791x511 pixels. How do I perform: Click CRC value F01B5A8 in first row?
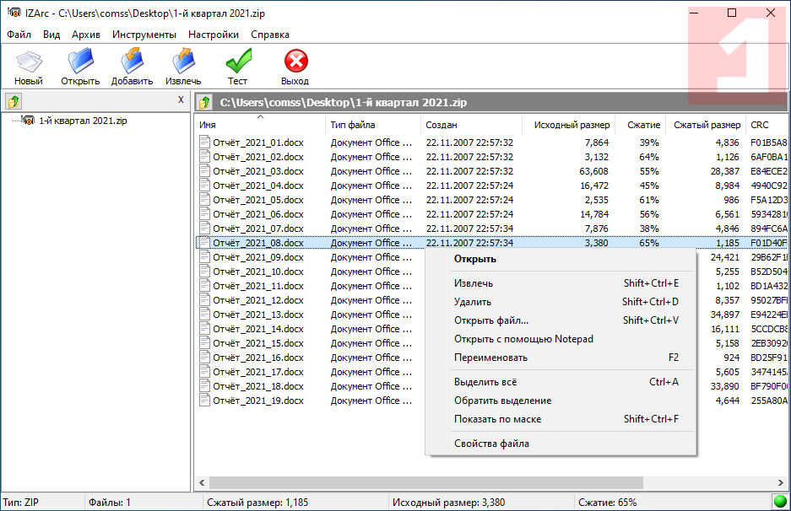pyautogui.click(x=768, y=143)
